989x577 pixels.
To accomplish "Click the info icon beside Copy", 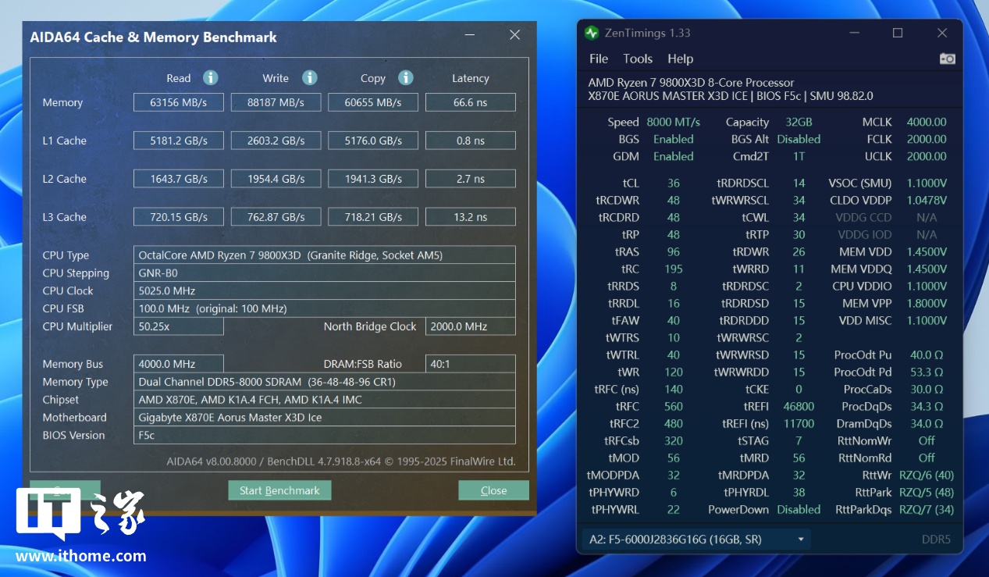I will pos(405,78).
